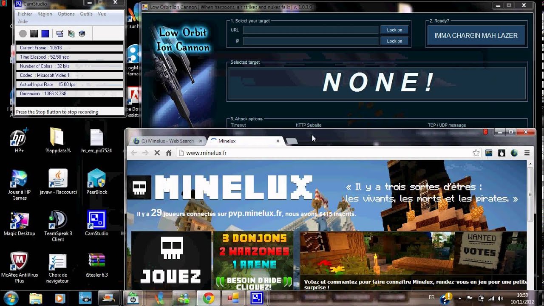544x306 pixels.
Task: Open TeamSpeak 3 Client desktop icon
Action: [58, 226]
